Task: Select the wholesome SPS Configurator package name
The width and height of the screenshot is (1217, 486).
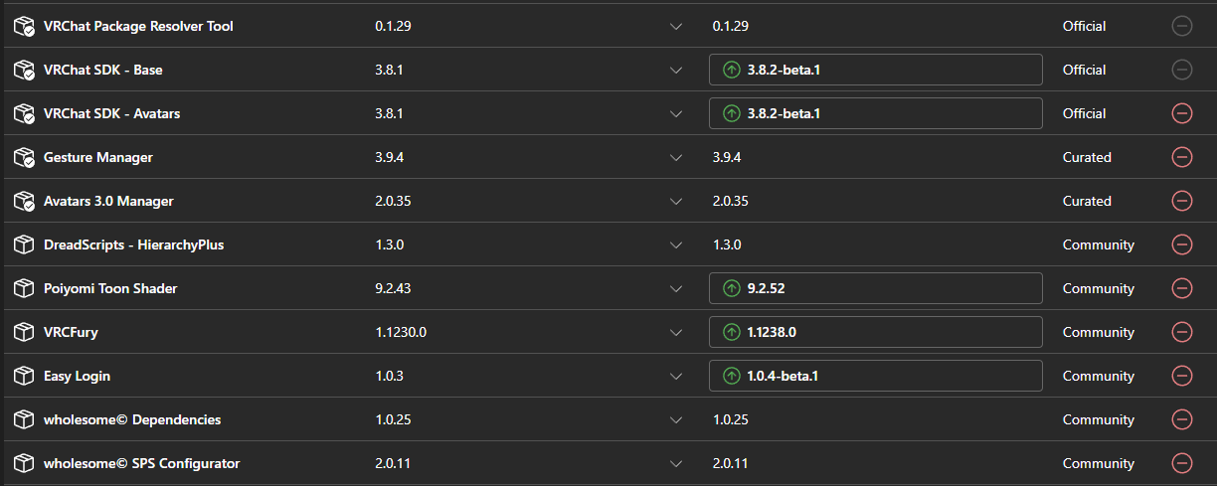Action: (x=141, y=463)
